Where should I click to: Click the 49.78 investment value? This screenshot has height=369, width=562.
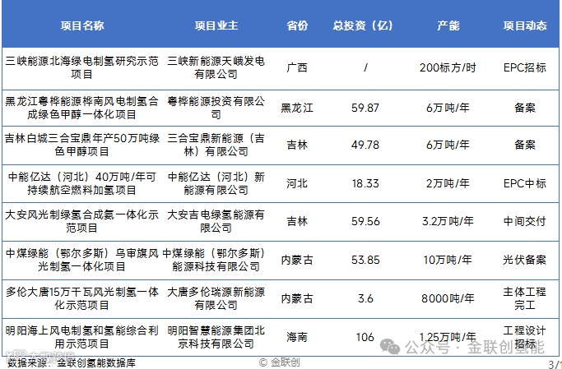tap(365, 145)
